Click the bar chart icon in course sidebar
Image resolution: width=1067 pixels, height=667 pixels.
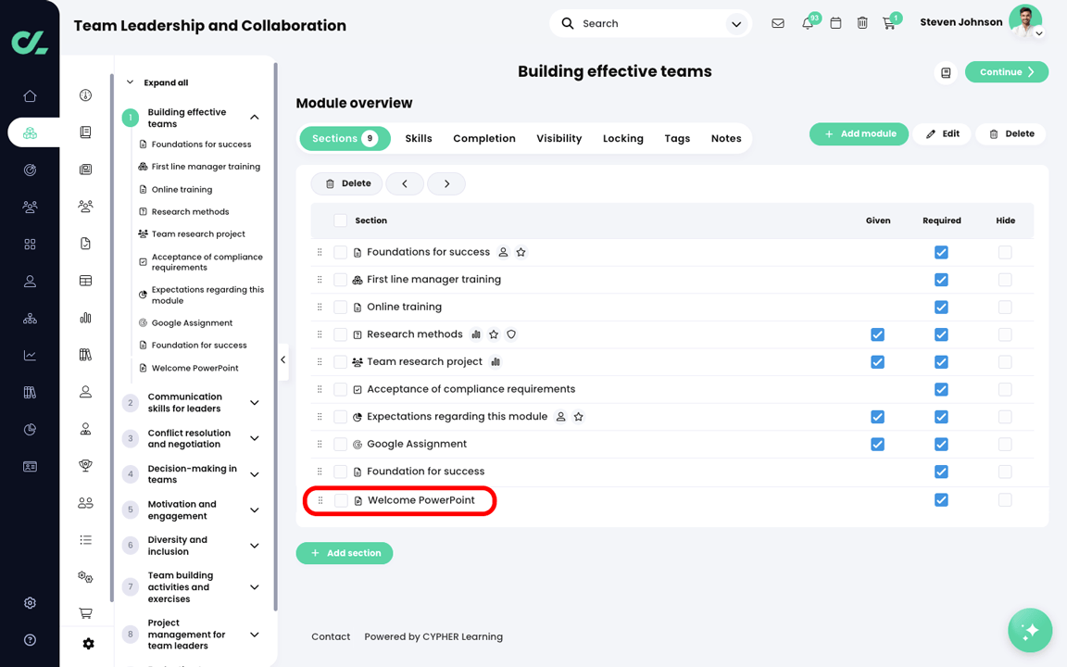[x=86, y=318]
